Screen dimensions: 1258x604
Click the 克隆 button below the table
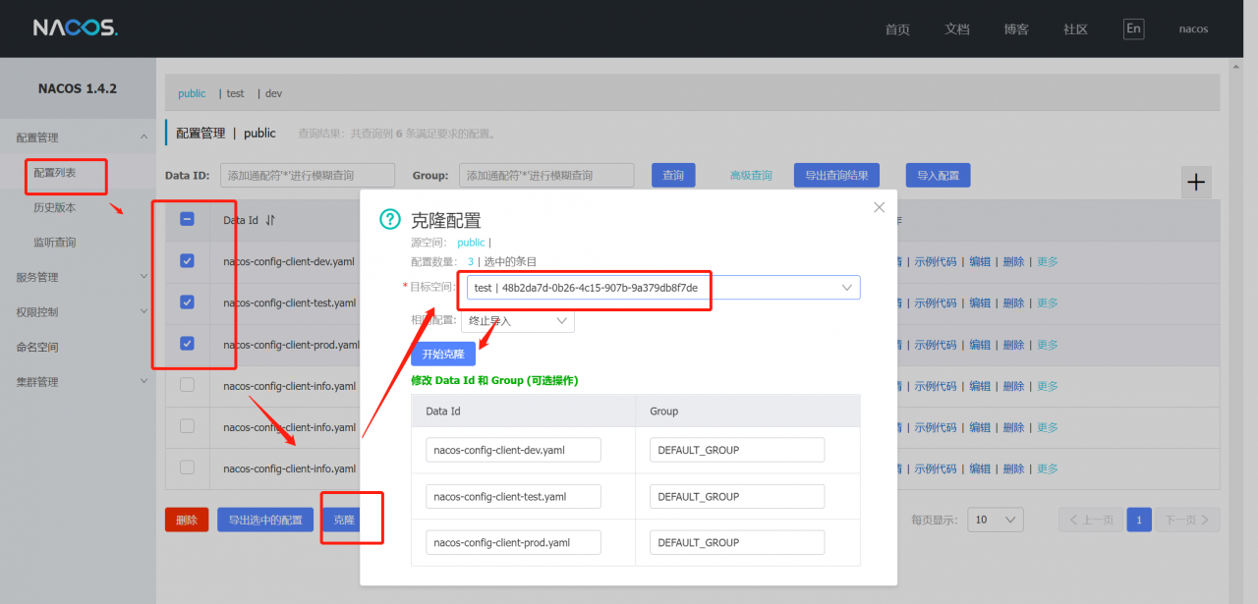click(x=344, y=520)
